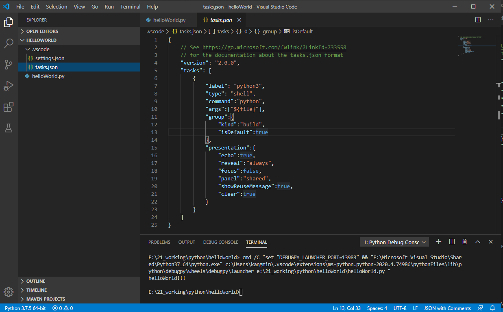The width and height of the screenshot is (503, 312).
Task: Open the Help menu
Action: click(152, 6)
